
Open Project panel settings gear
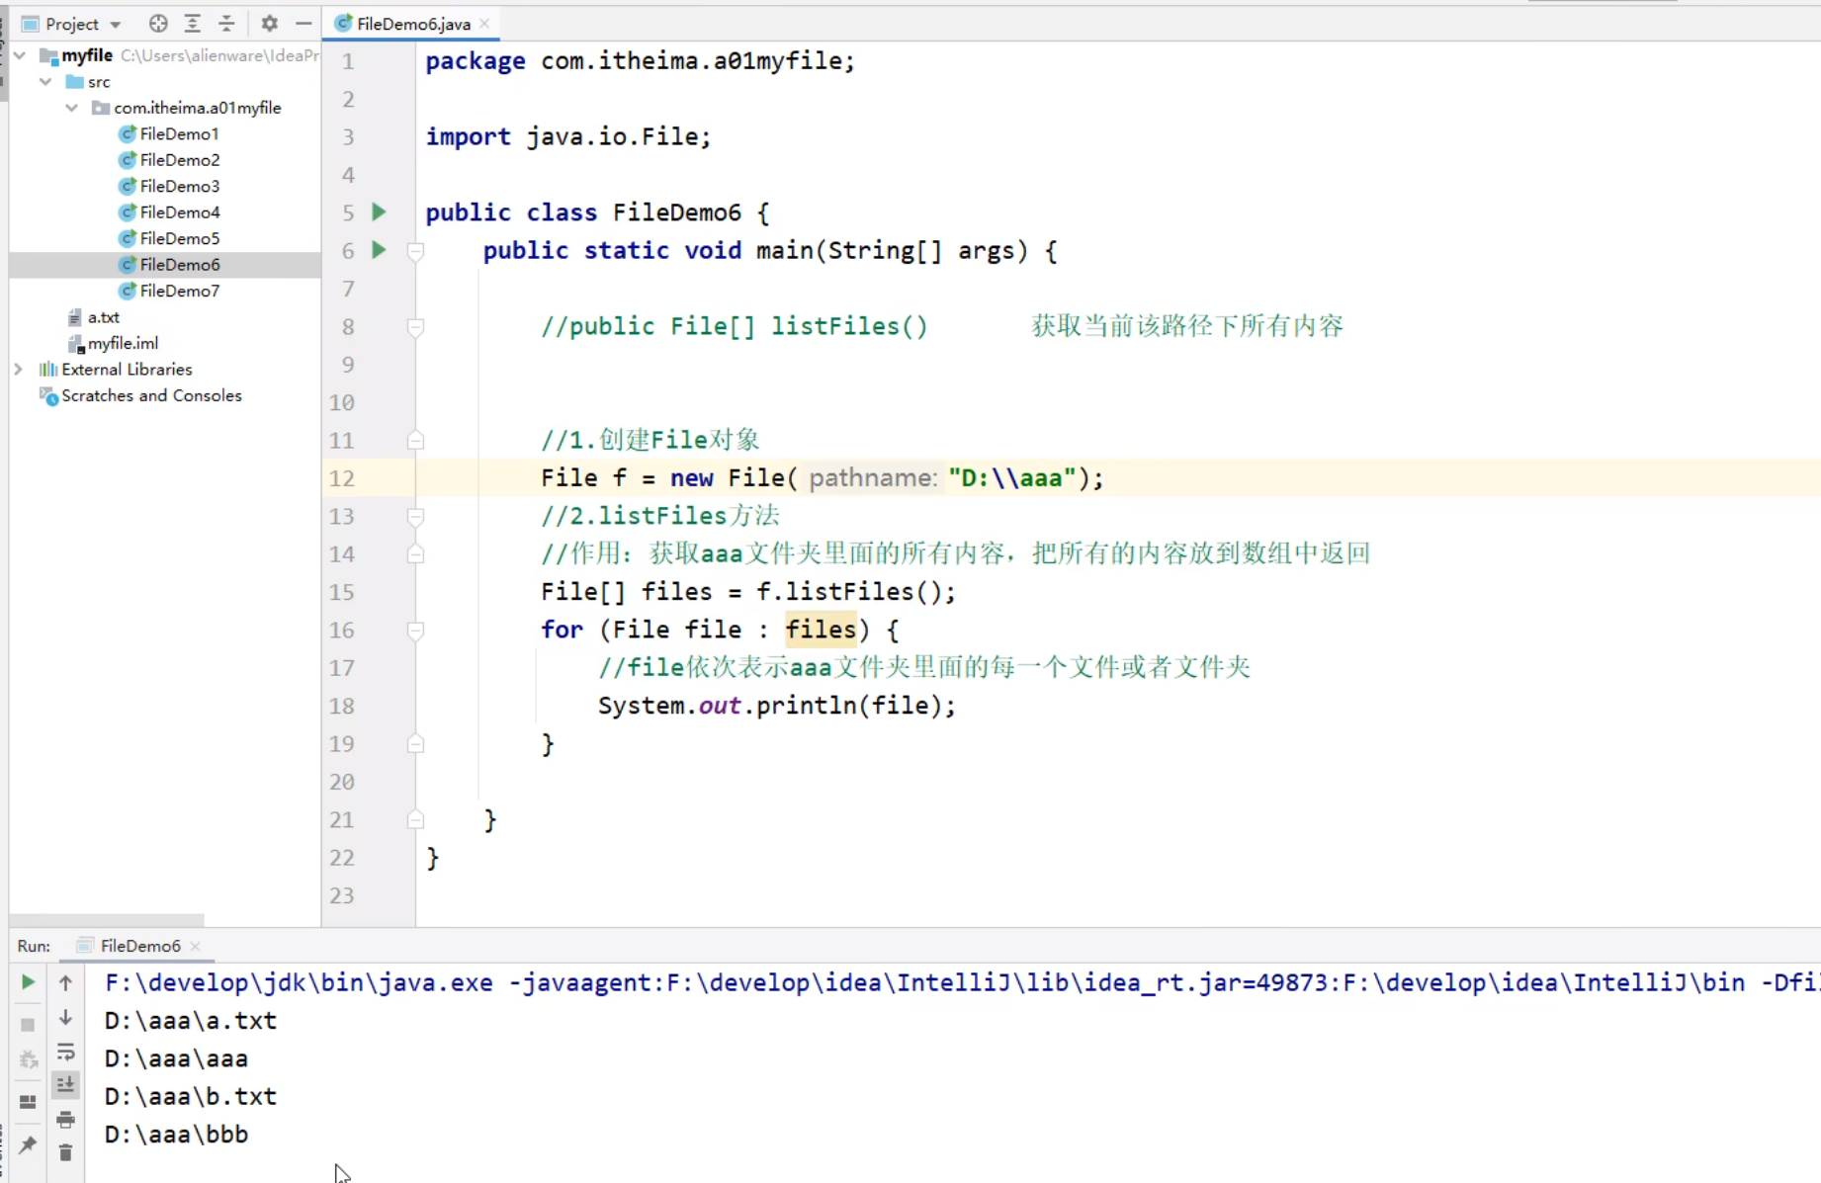268,24
